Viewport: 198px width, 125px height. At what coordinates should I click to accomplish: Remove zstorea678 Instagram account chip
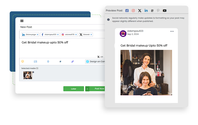[76, 35]
